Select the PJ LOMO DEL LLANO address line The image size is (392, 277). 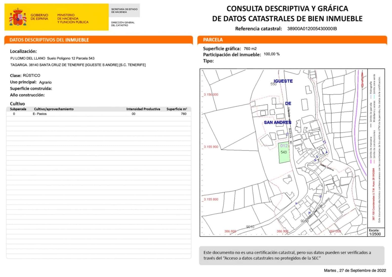52,58
